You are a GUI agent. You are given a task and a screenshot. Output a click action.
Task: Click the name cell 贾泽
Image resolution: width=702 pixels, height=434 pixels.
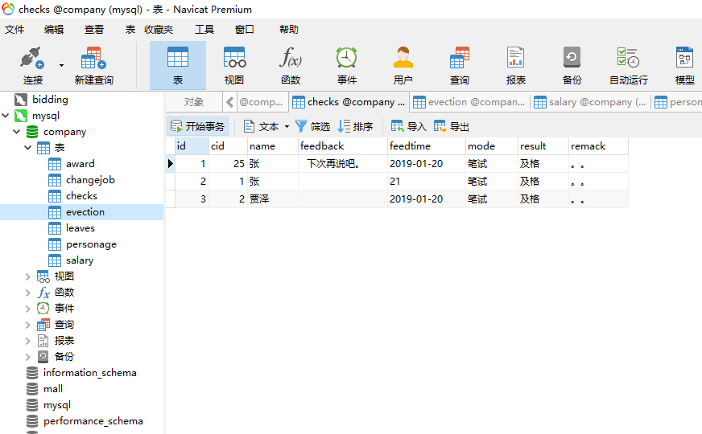tap(273, 199)
